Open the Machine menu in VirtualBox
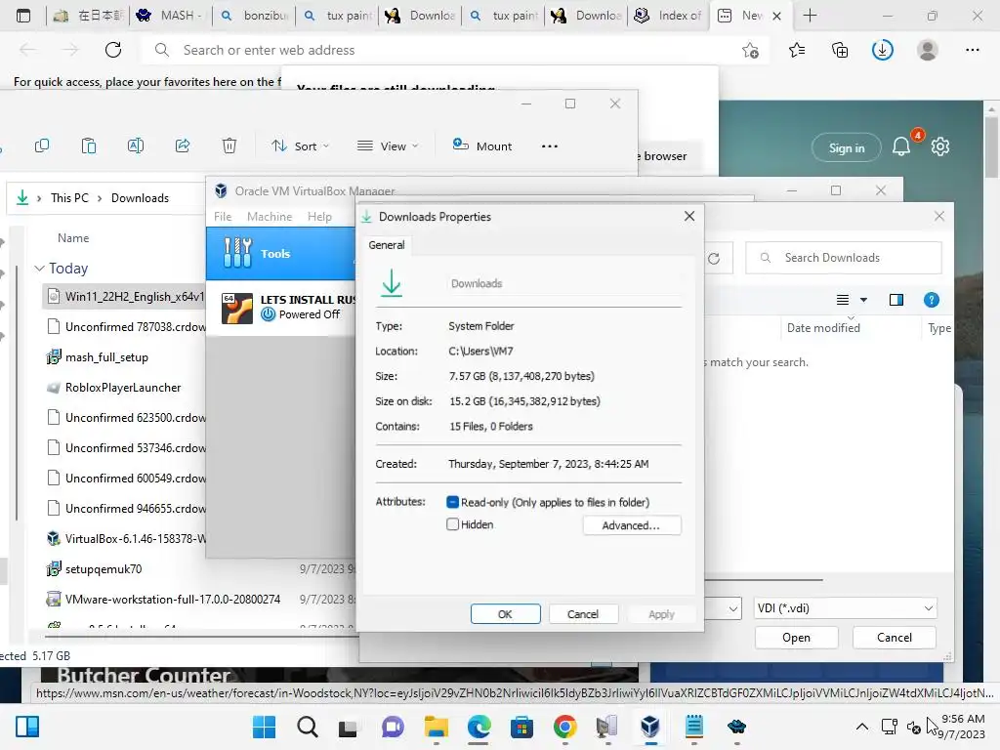 [270, 216]
